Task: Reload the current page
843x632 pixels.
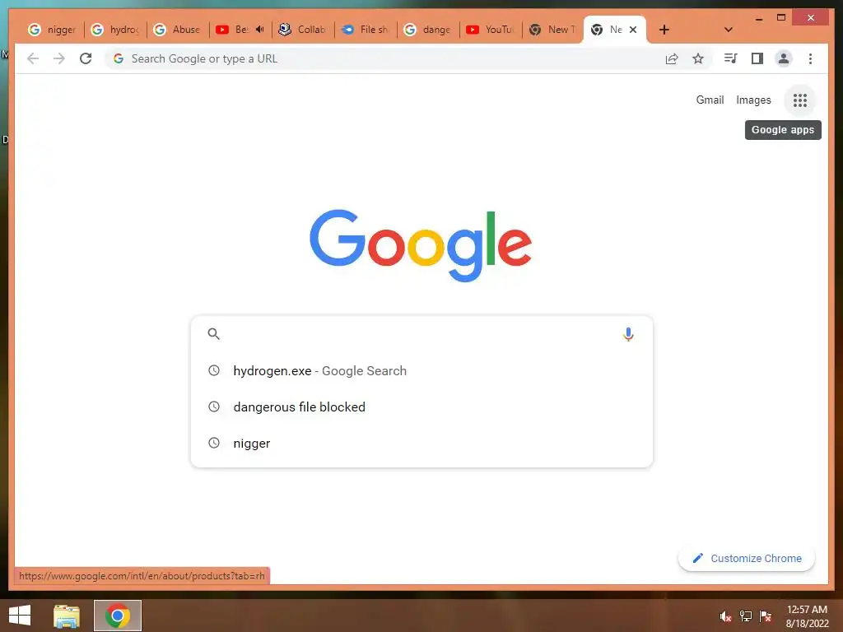Action: pyautogui.click(x=86, y=58)
